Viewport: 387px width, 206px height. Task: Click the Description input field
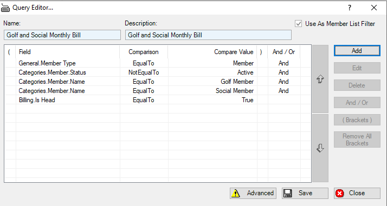tap(208, 35)
